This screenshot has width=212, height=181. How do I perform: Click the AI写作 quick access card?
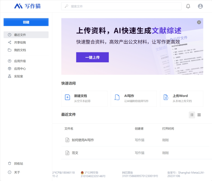coord(134,98)
